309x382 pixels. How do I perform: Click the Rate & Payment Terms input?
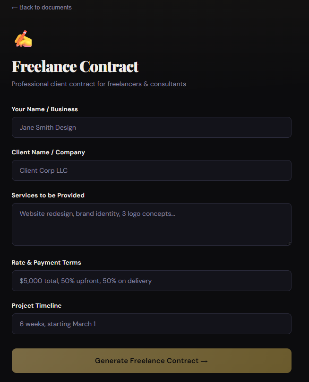point(151,280)
